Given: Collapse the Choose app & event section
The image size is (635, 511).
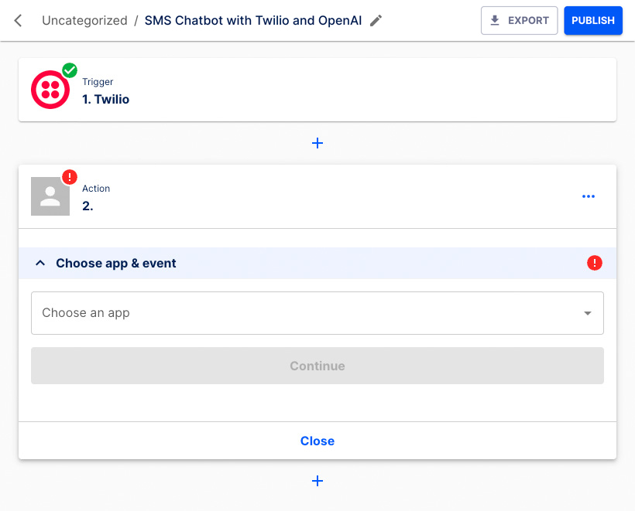Looking at the screenshot, I should pyautogui.click(x=40, y=263).
